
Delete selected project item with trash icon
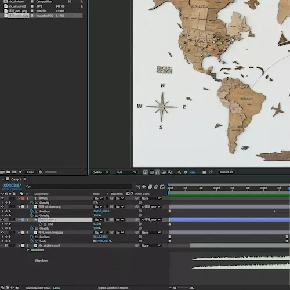[x=40, y=172]
